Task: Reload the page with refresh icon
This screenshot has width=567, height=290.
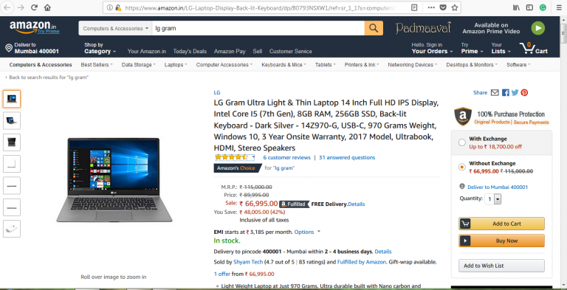Action: (x=34, y=7)
